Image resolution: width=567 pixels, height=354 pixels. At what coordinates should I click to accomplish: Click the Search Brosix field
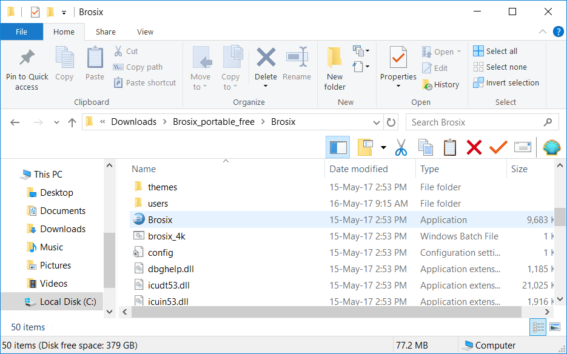[x=482, y=122]
